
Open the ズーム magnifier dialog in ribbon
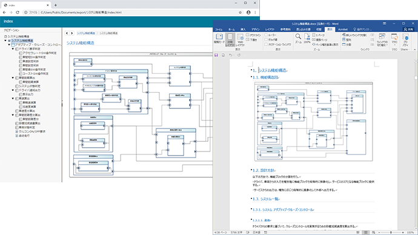click(x=298, y=39)
